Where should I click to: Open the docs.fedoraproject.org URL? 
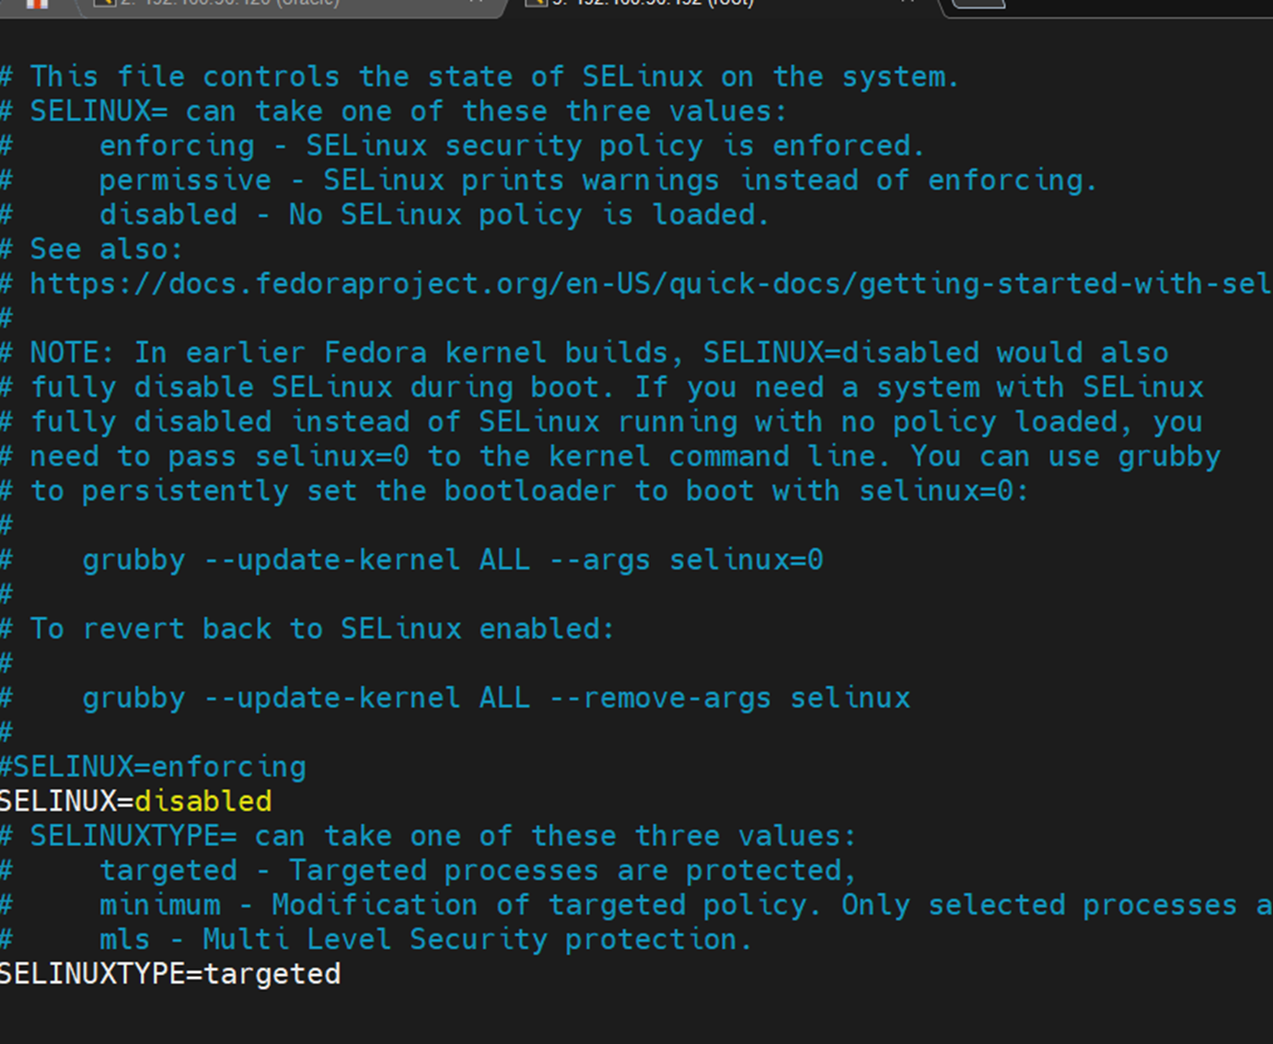651,284
